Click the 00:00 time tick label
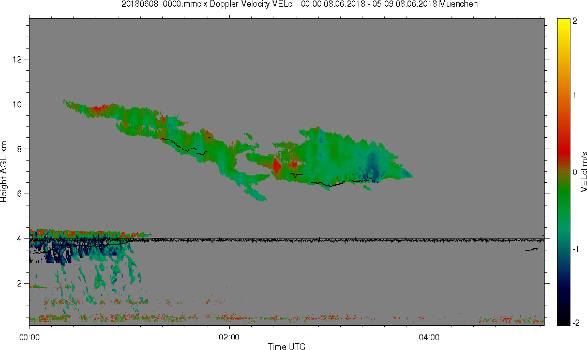This screenshot has width=587, height=350. [29, 337]
